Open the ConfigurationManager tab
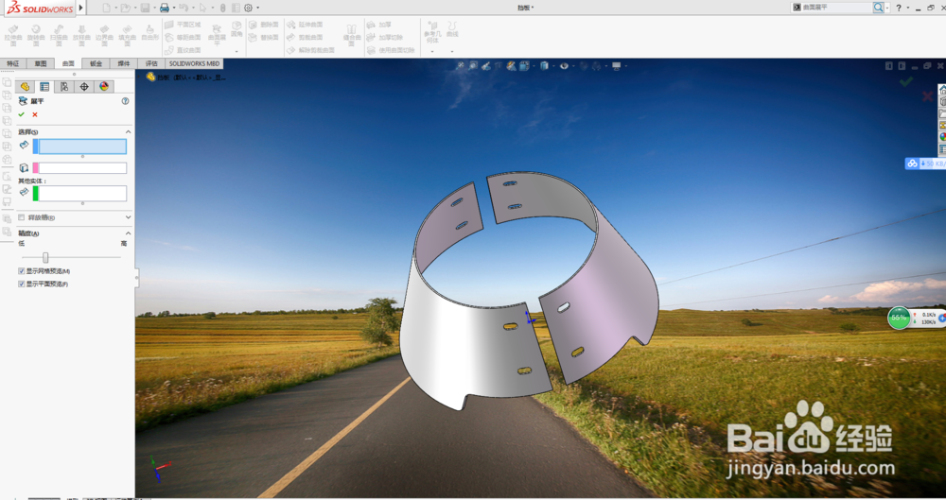The image size is (946, 500). pos(64,87)
